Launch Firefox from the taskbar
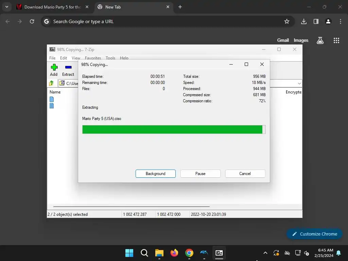This screenshot has height=261, width=348. click(x=174, y=253)
